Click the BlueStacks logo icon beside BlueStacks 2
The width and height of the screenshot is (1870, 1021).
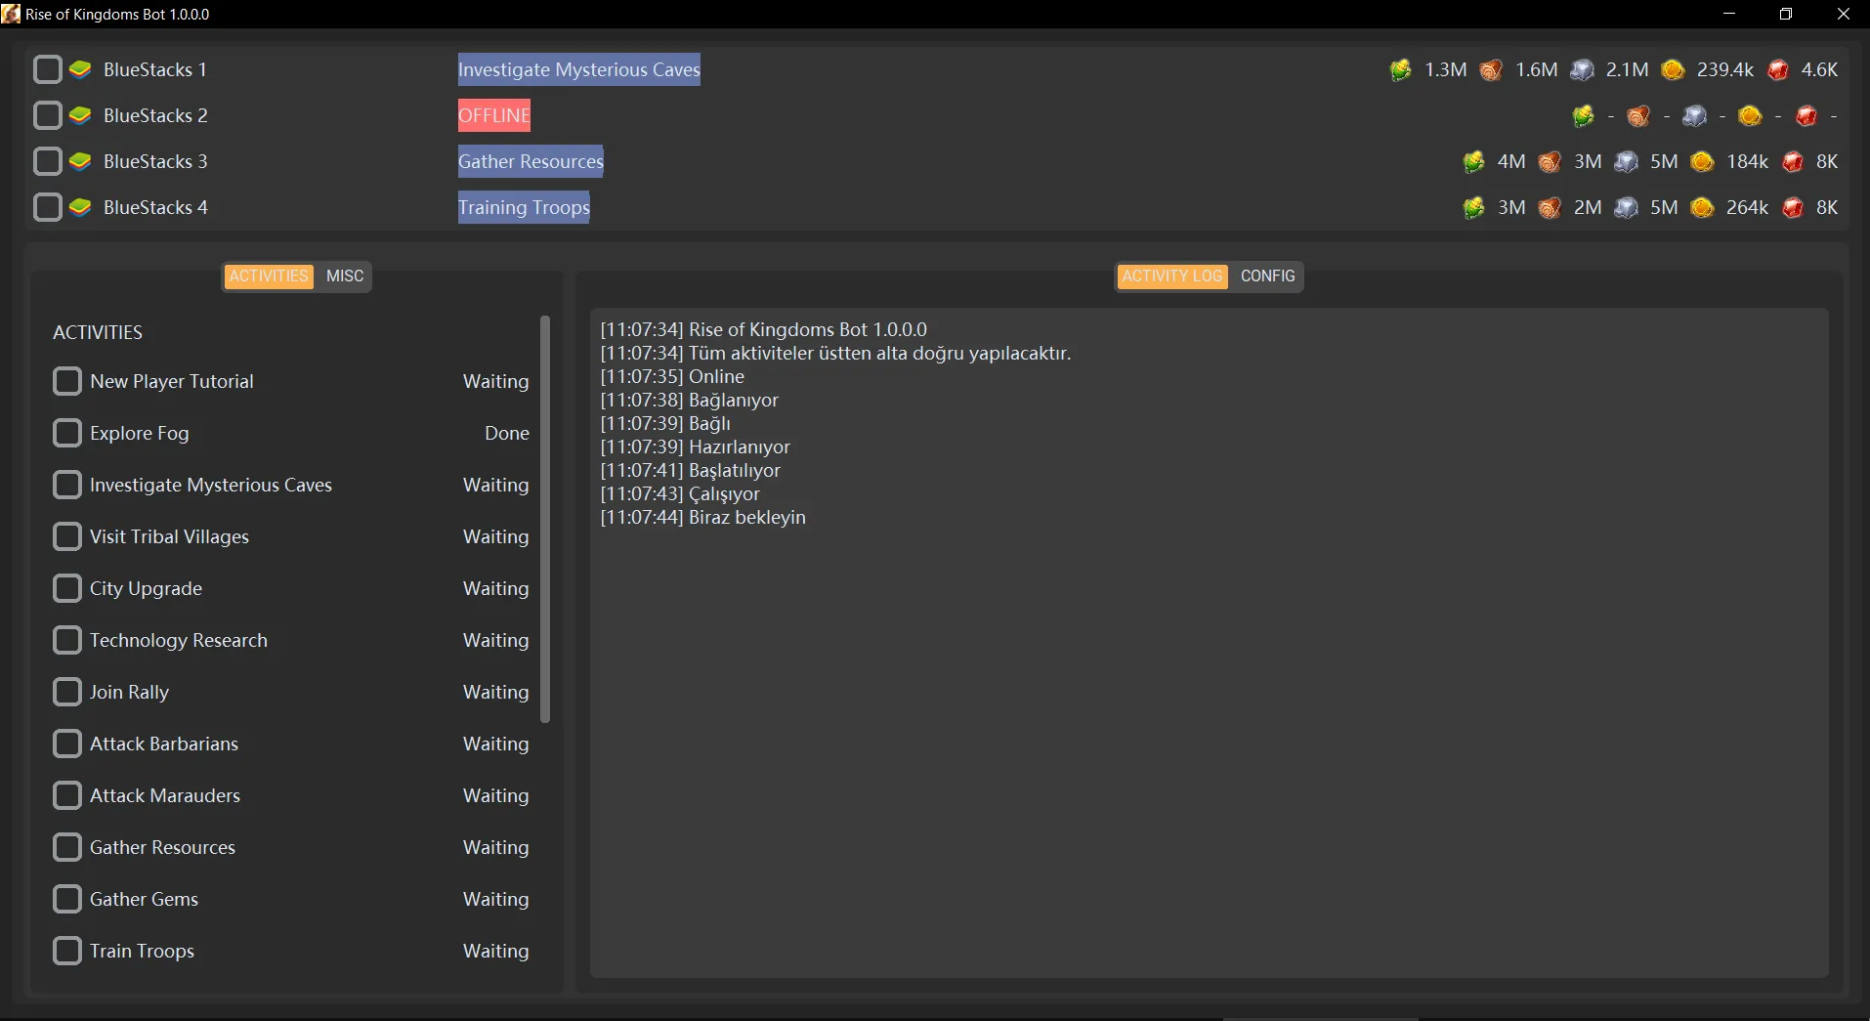[x=80, y=115]
